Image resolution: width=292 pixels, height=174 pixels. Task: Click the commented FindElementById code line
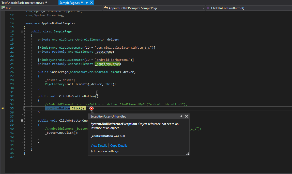click(116, 104)
